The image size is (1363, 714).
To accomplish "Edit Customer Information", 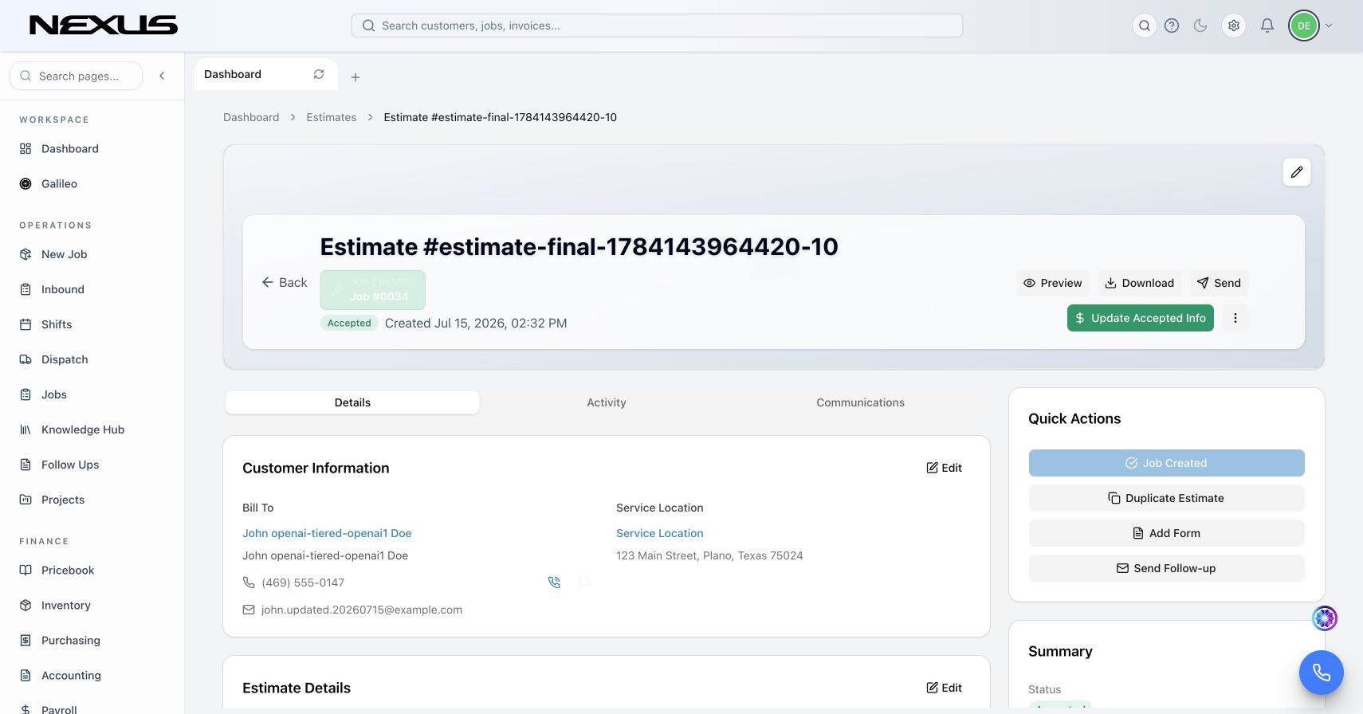I will pos(944,468).
